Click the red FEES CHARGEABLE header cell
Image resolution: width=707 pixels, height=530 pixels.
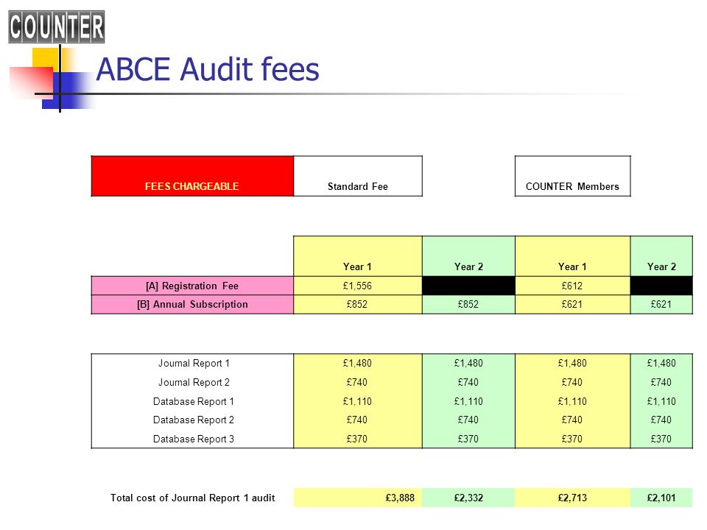[192, 176]
